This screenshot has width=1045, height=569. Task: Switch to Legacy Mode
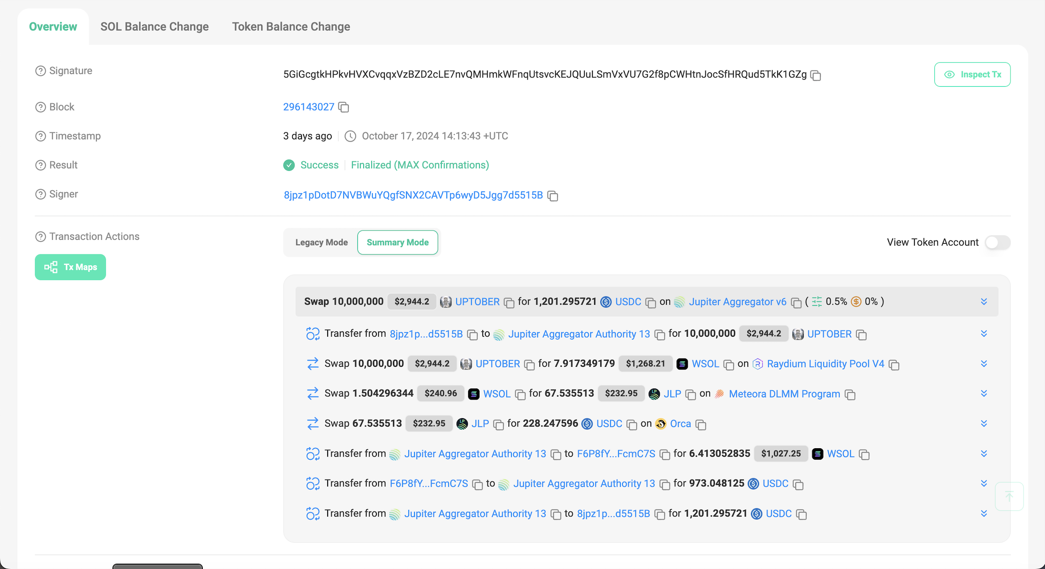click(321, 242)
